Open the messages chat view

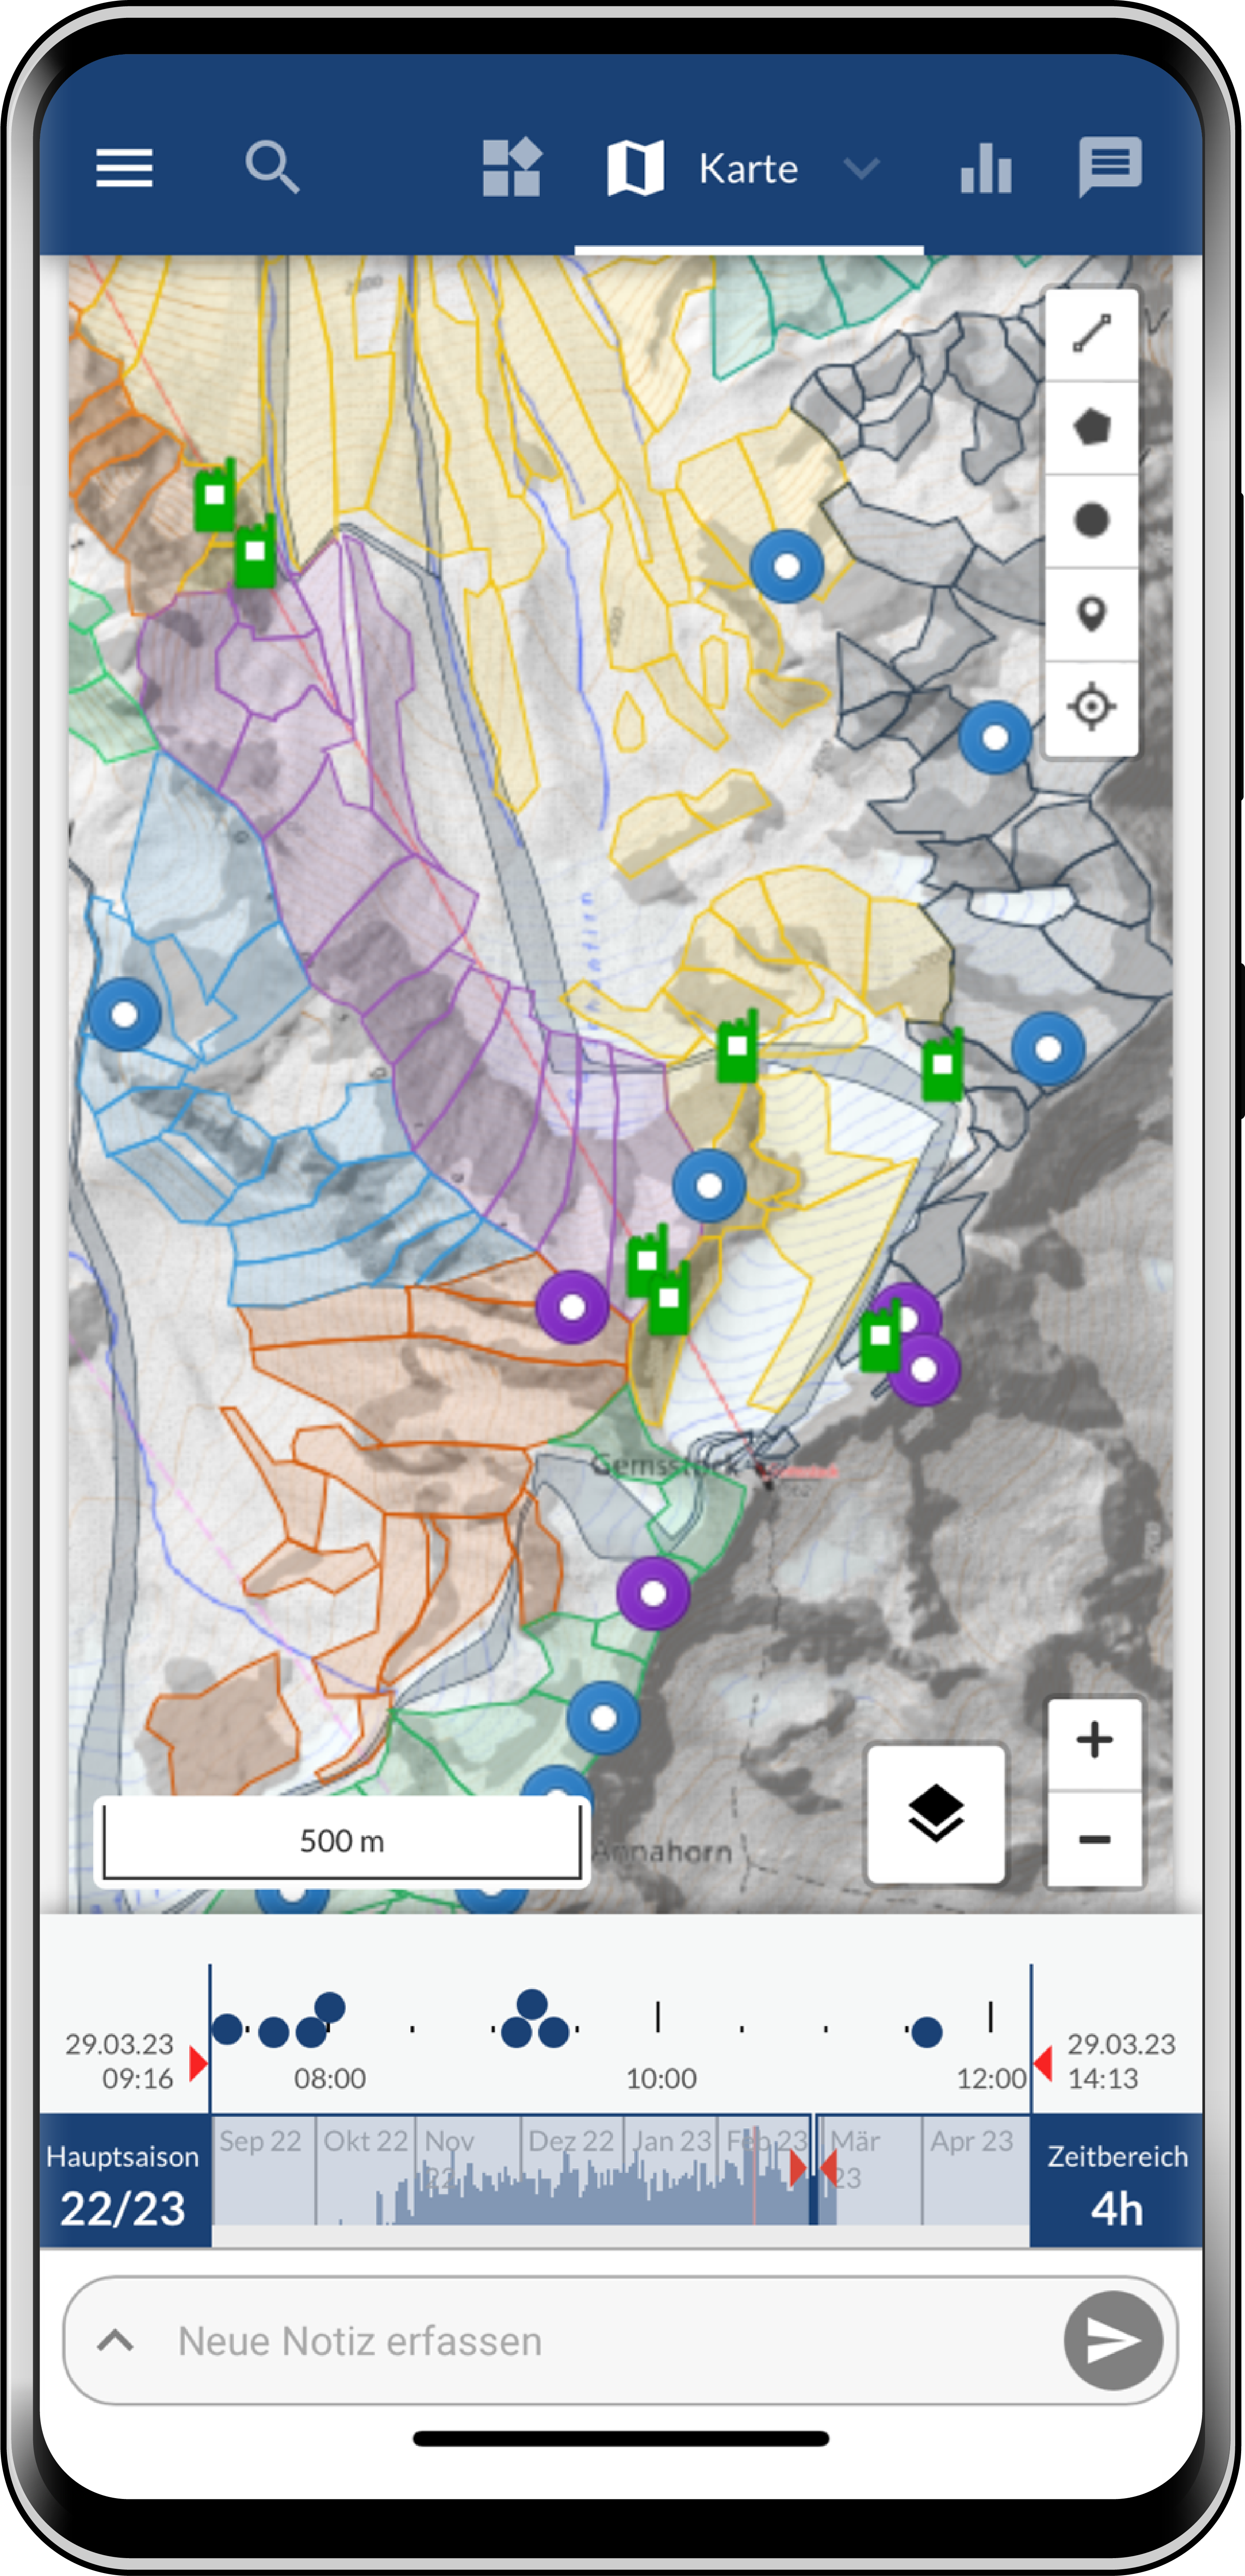coord(1110,166)
